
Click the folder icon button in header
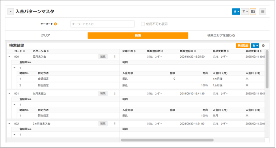253,11
